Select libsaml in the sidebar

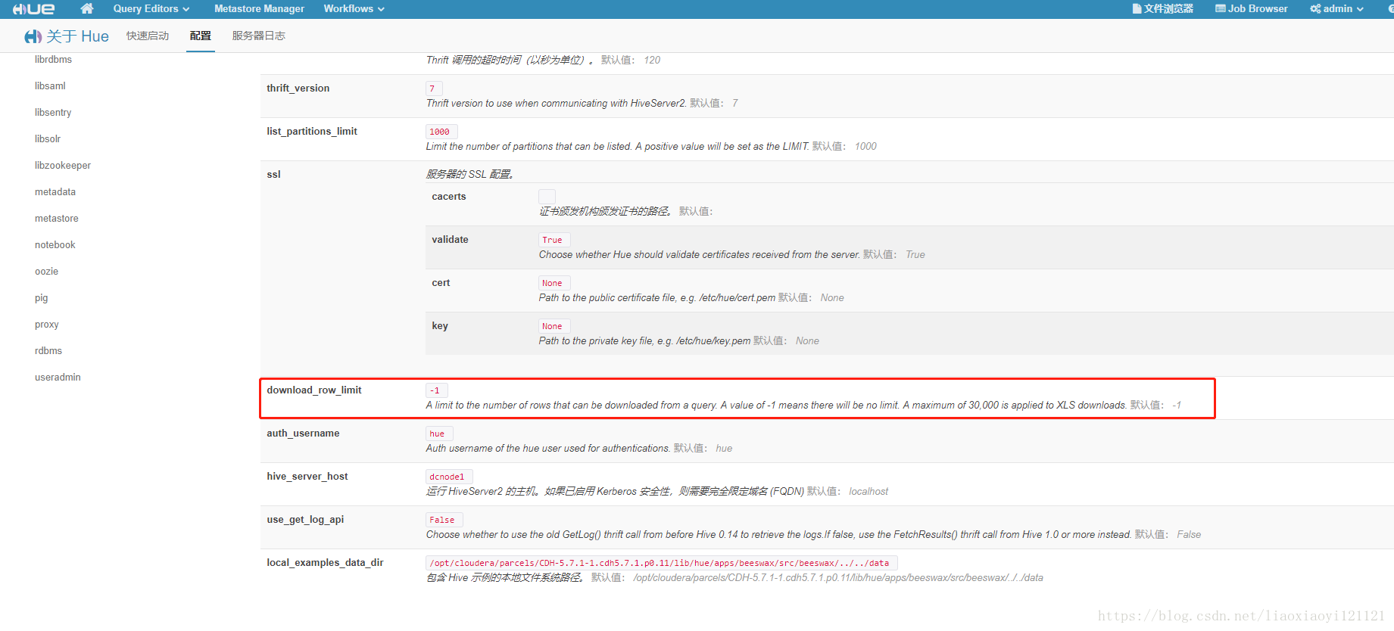coord(50,85)
